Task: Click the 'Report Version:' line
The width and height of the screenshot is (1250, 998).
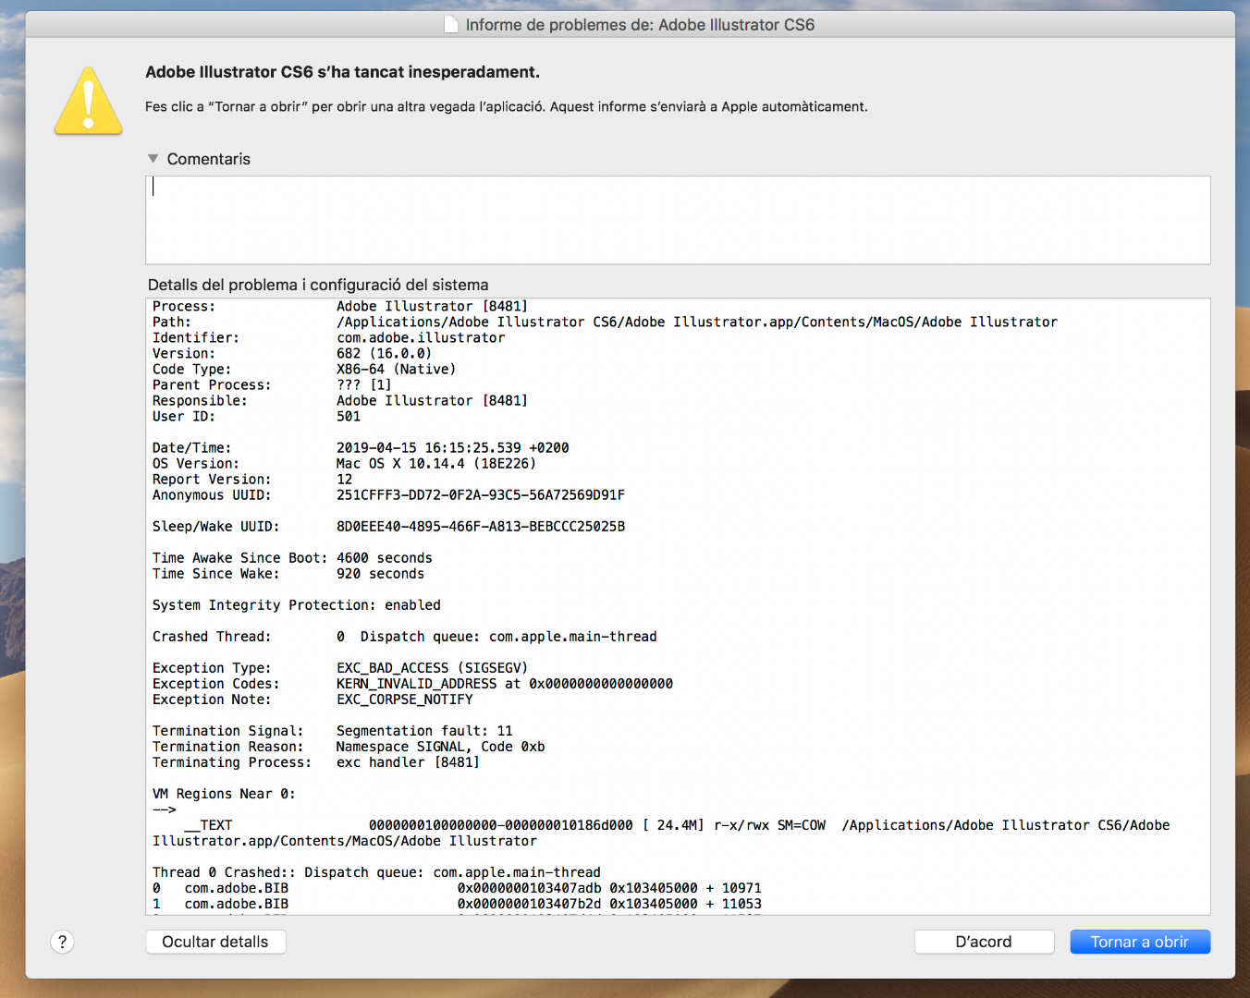Action: 252,480
